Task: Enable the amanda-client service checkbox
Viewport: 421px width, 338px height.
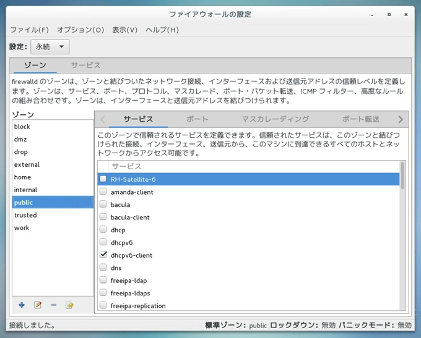Action: (x=103, y=192)
